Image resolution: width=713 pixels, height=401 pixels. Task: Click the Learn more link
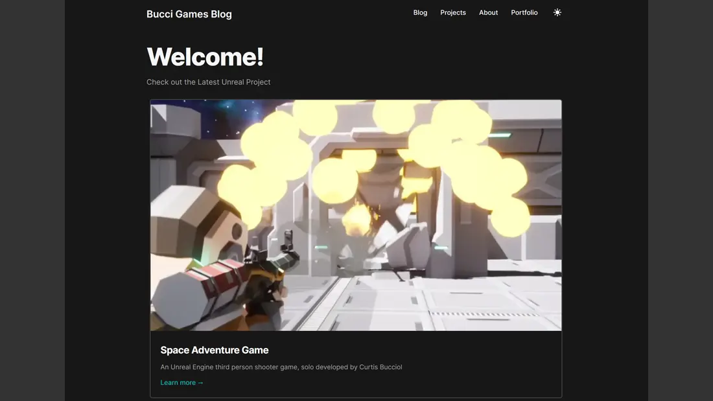coord(182,382)
